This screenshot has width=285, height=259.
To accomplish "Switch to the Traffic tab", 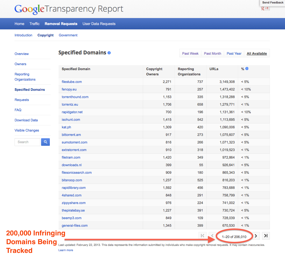I will click(x=34, y=24).
